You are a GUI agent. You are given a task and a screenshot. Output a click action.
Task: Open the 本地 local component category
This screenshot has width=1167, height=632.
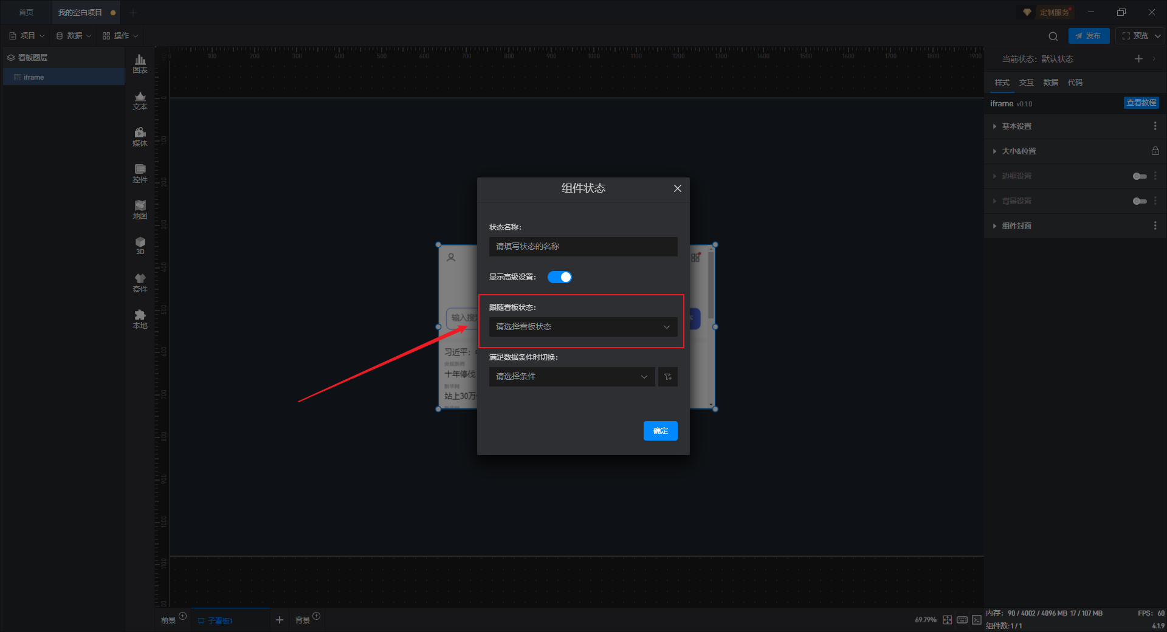[140, 319]
